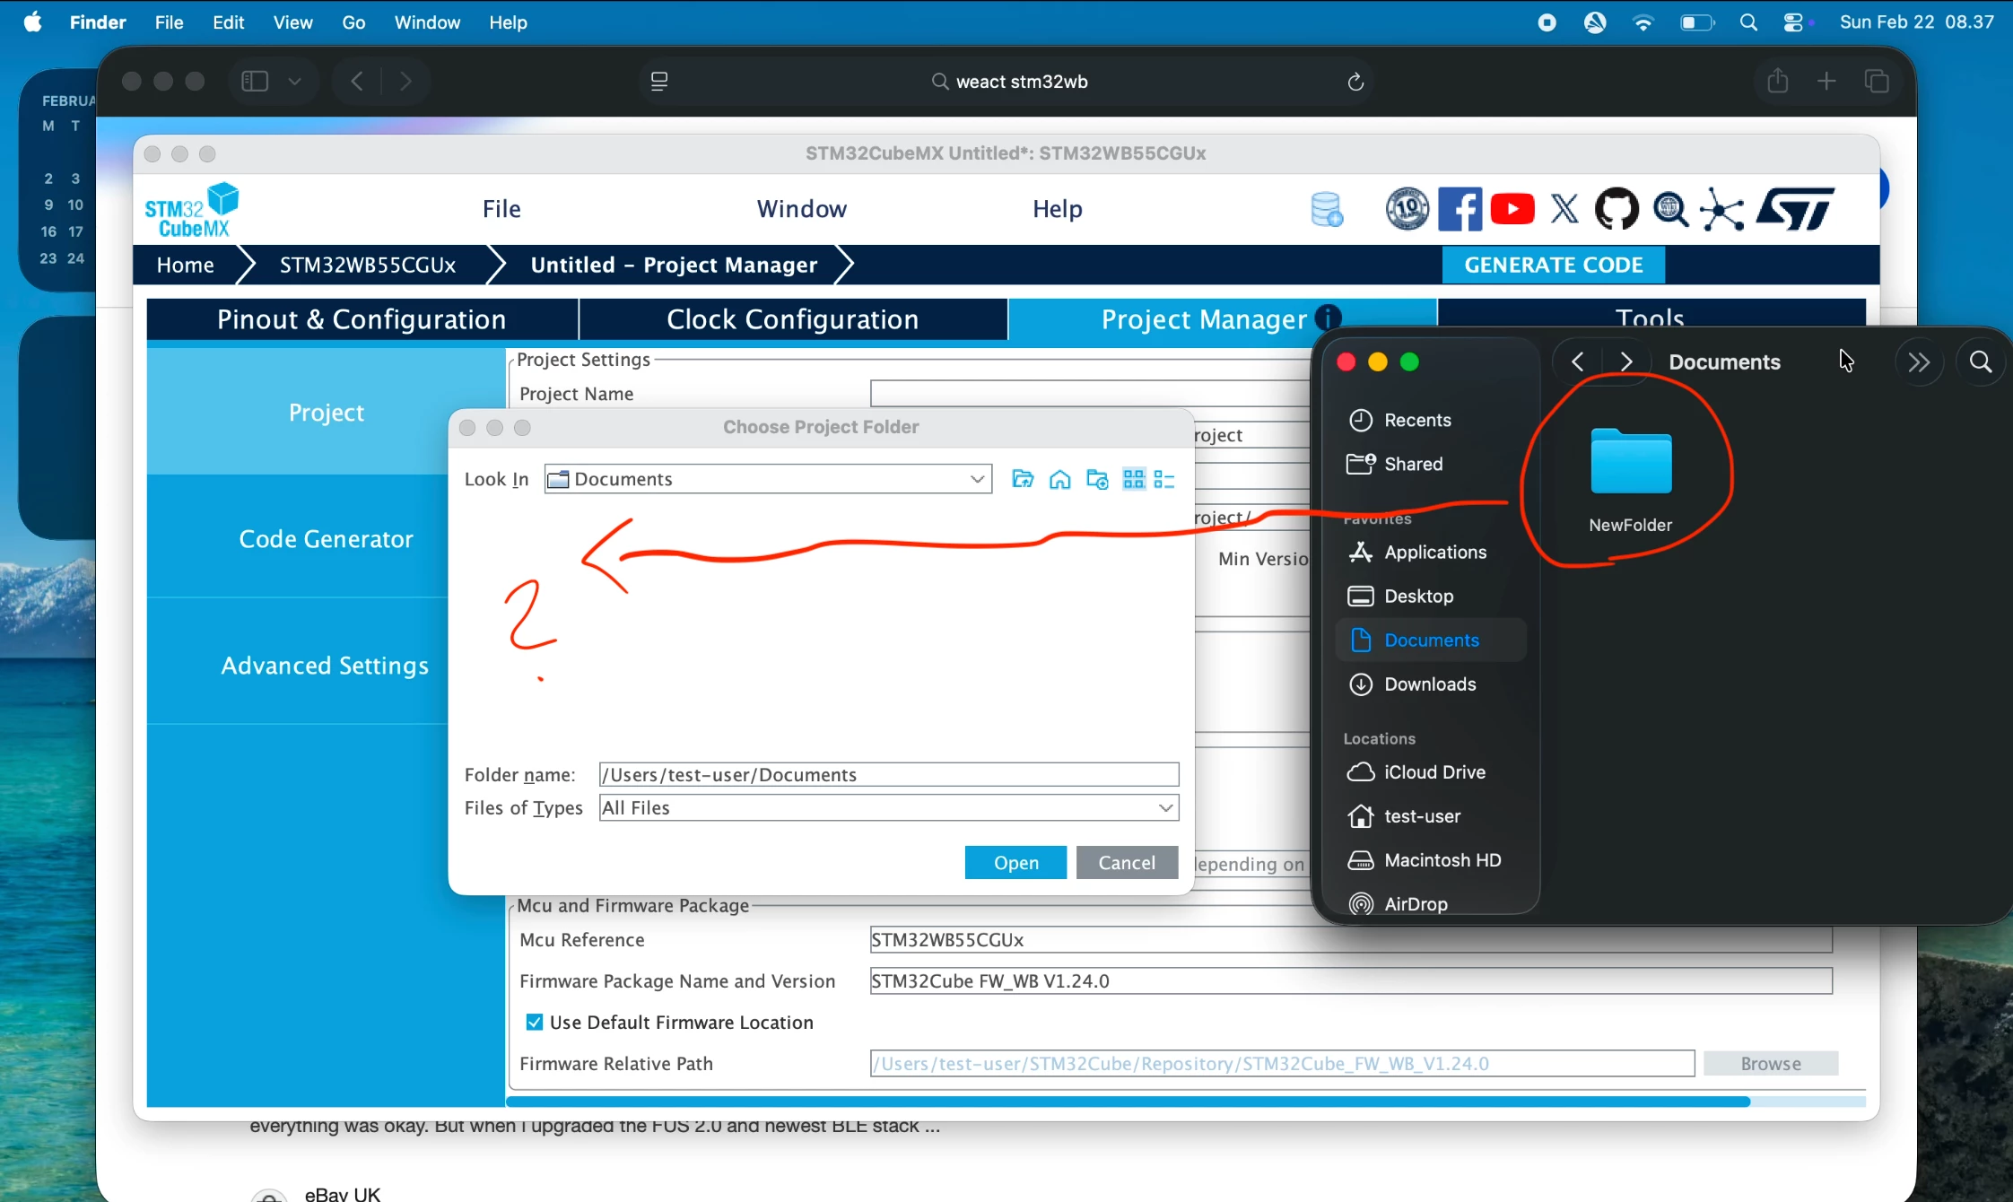Open Recents in Finder sidebar
Viewport: 2013px width, 1202px height.
(1432, 420)
